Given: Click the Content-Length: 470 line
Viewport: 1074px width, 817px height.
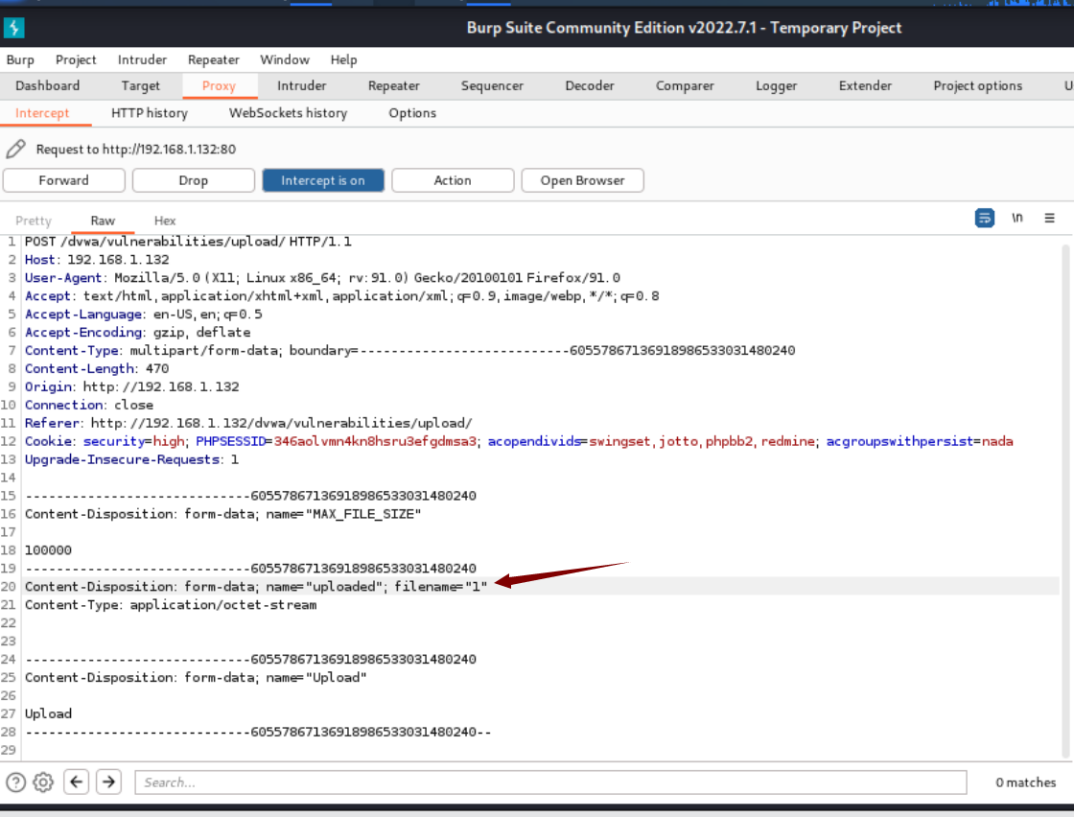Looking at the screenshot, I should [x=97, y=368].
